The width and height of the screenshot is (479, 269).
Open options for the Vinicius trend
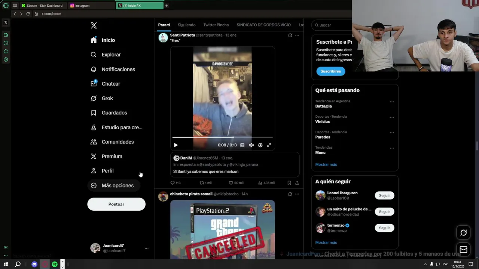point(392,117)
